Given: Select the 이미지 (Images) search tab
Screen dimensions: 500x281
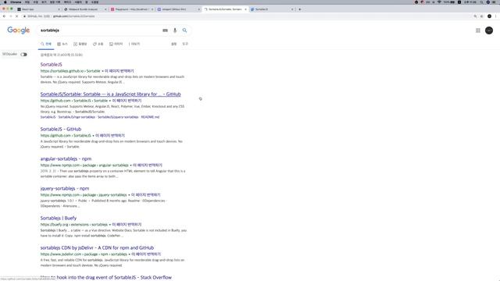Looking at the screenshot, I should [116, 44].
